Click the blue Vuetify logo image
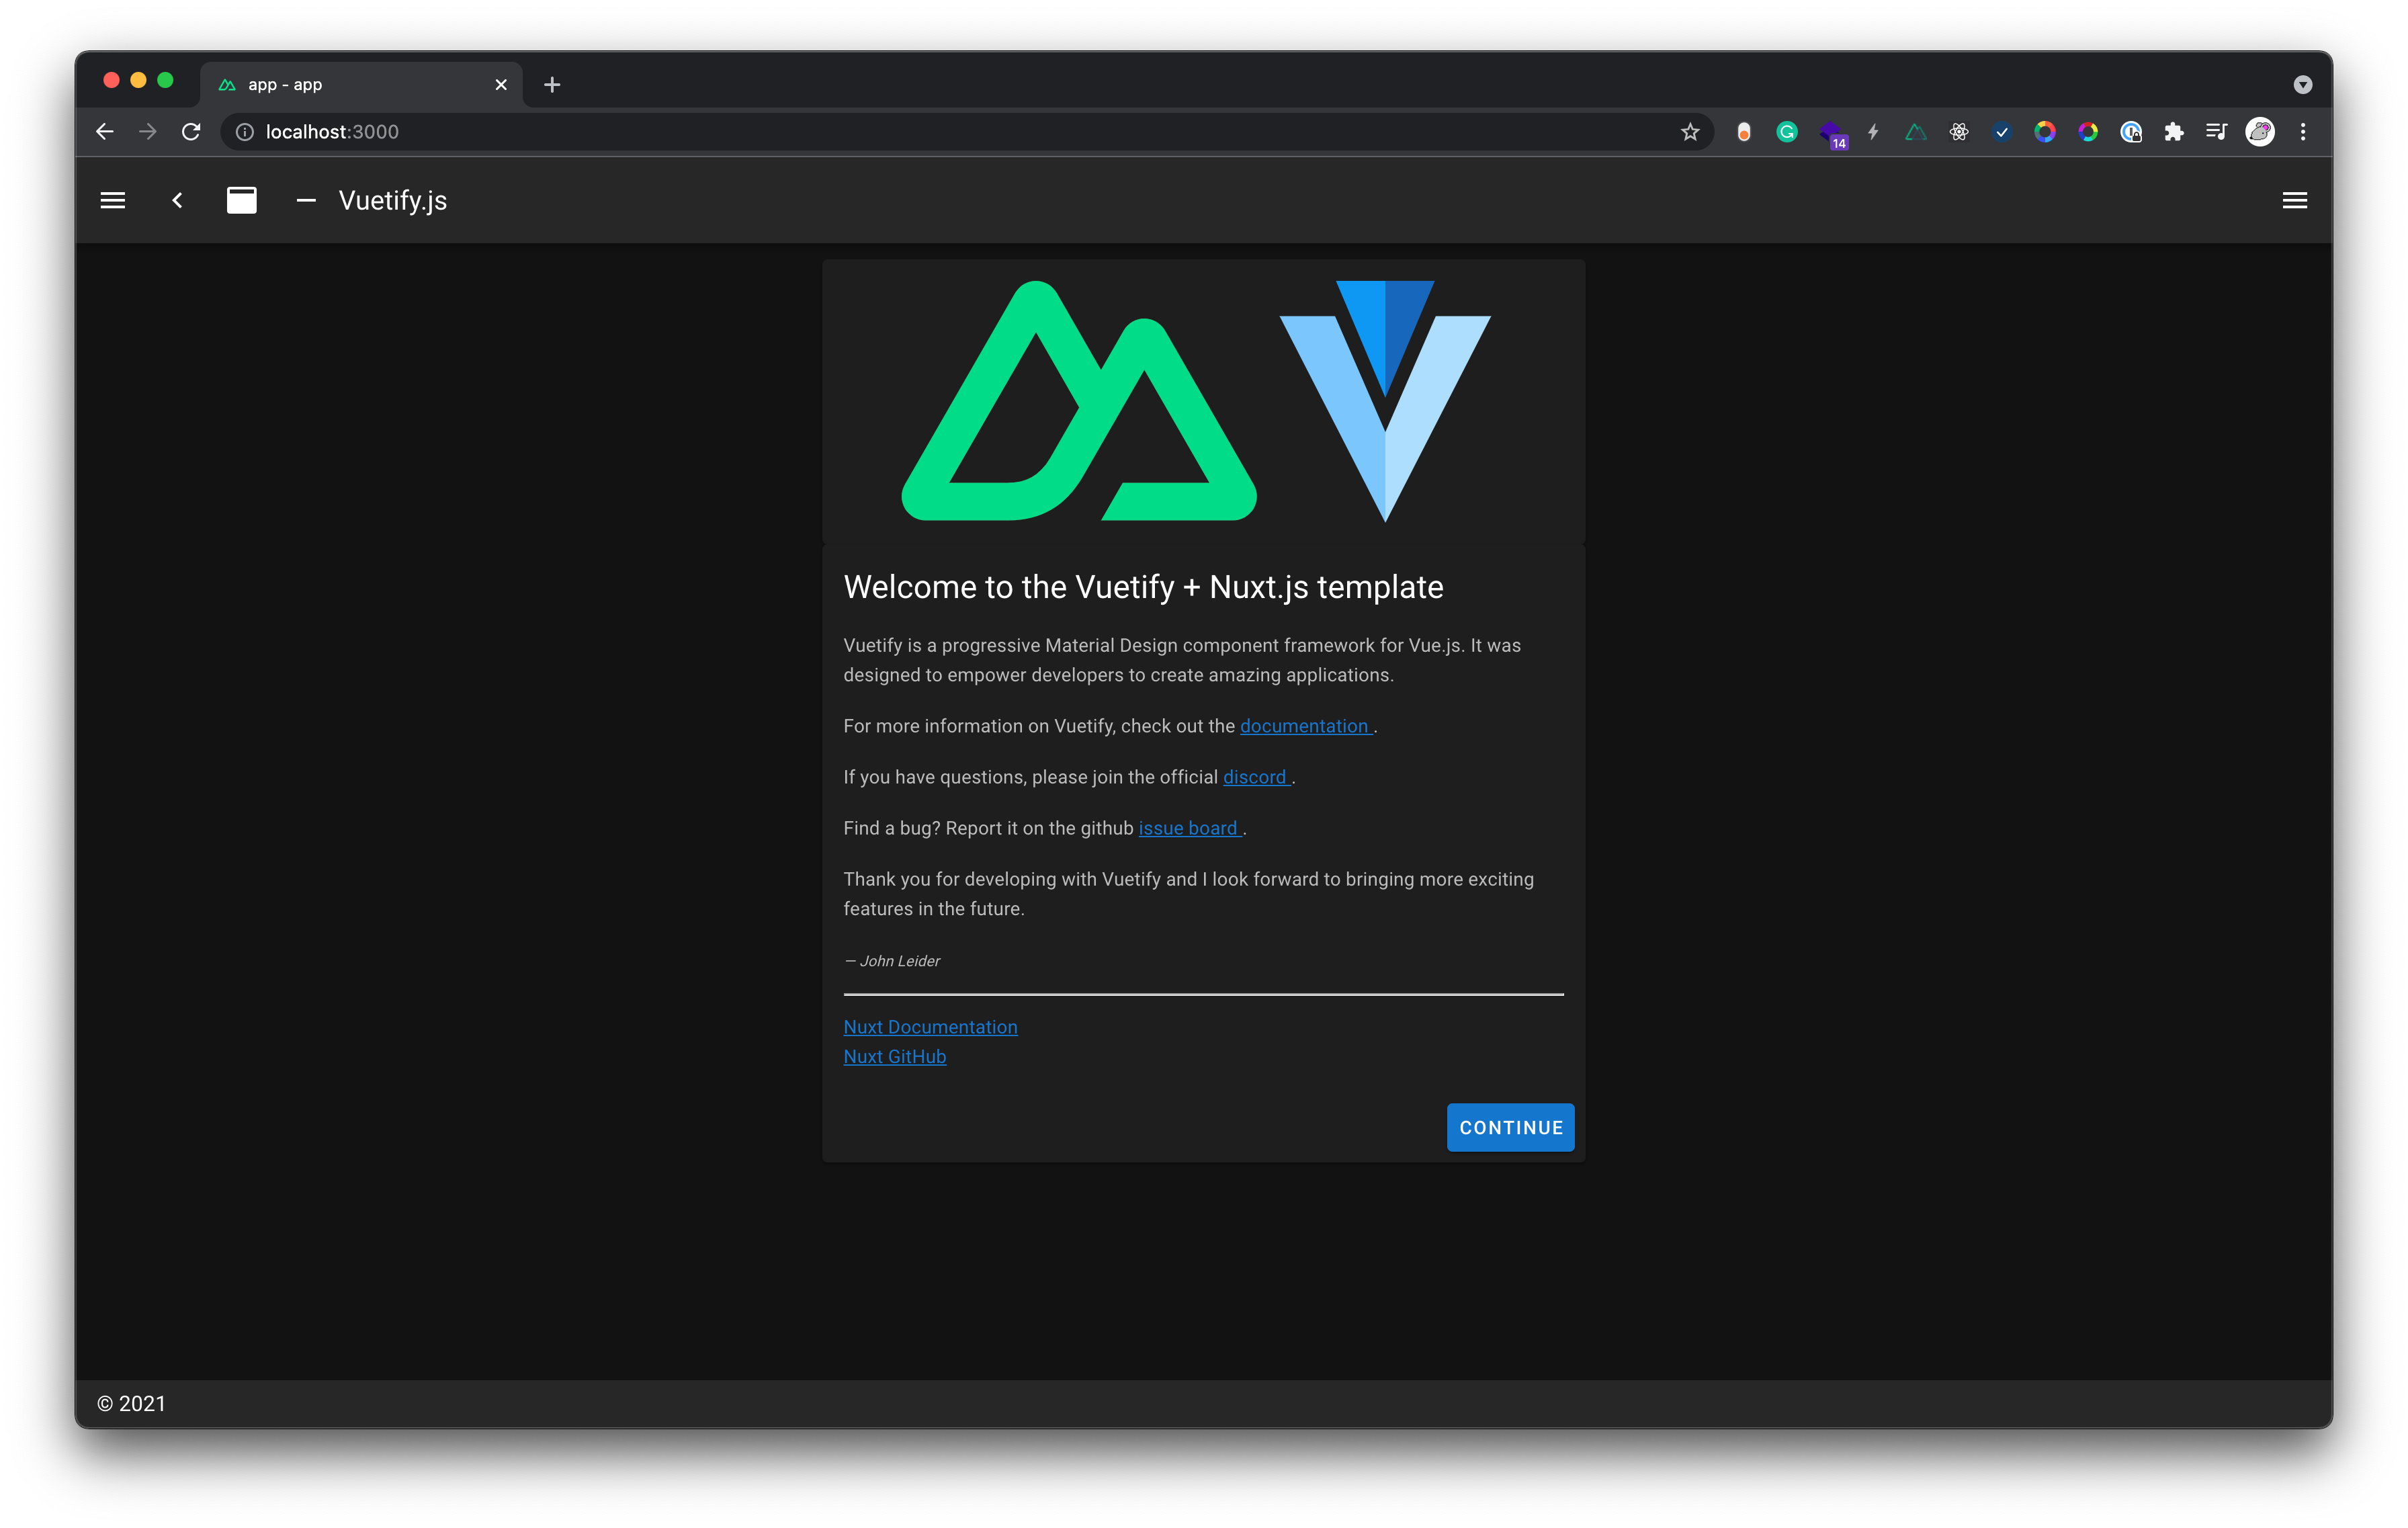This screenshot has height=1528, width=2408. coord(1385,401)
